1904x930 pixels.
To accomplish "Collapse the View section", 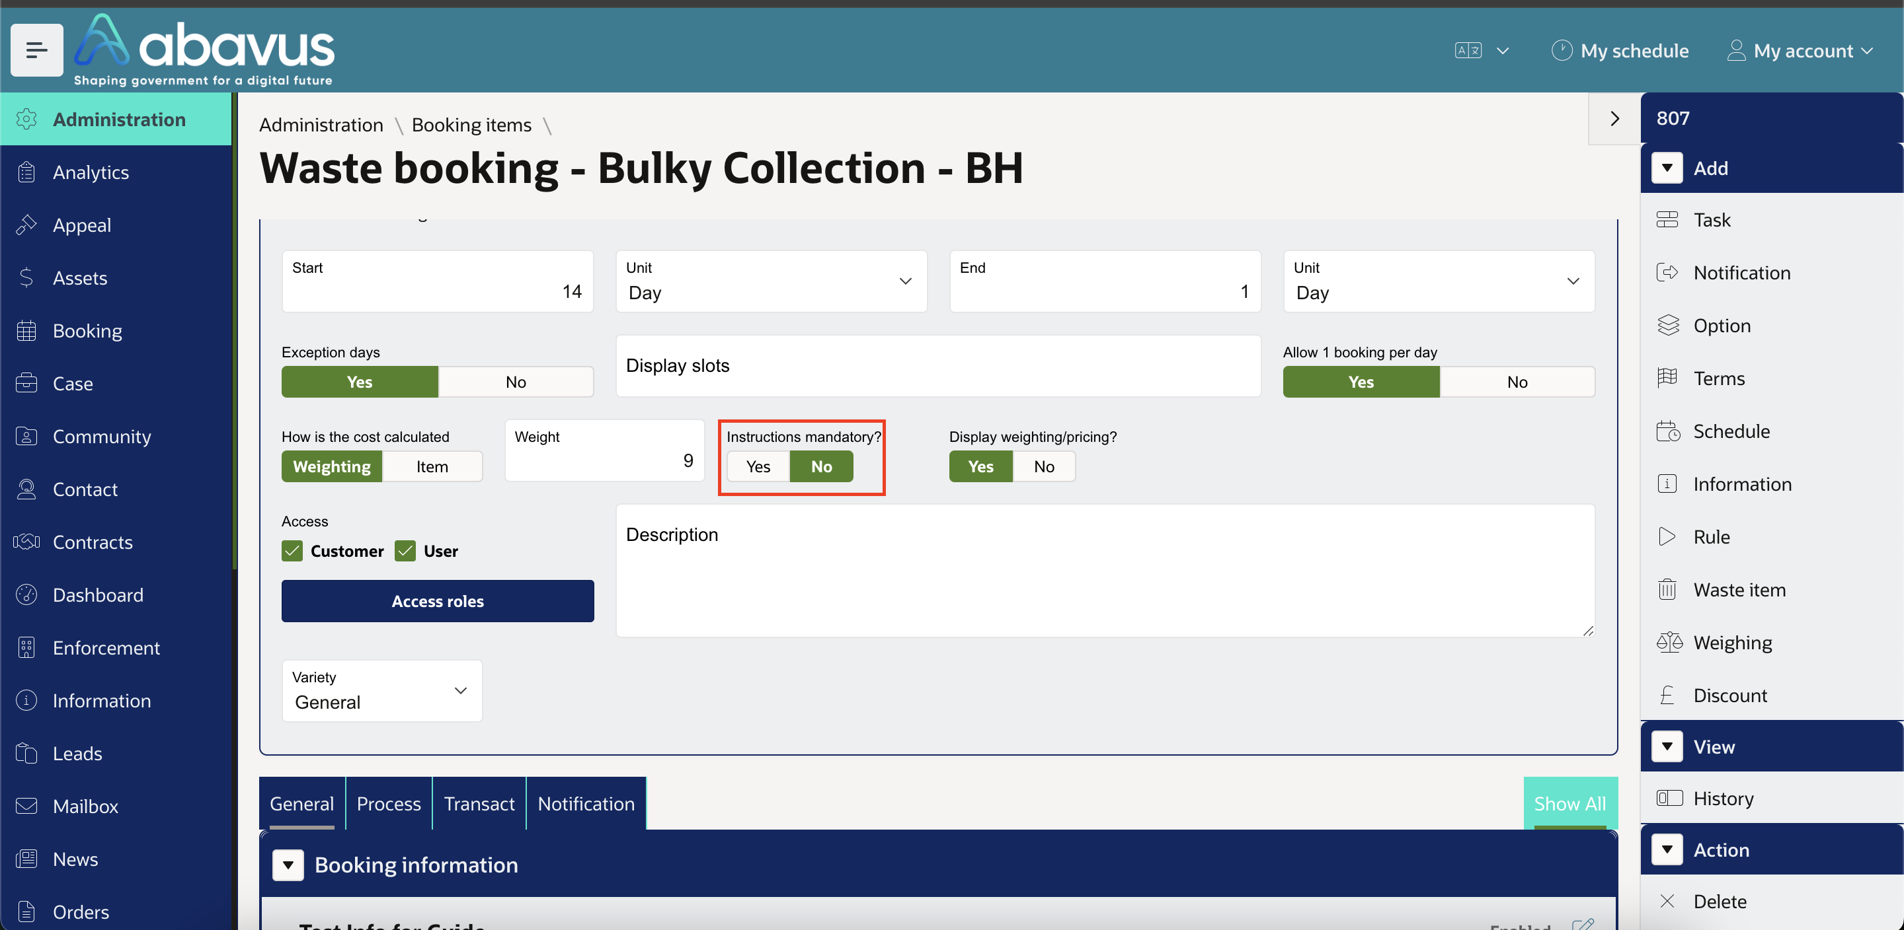I will pos(1667,746).
